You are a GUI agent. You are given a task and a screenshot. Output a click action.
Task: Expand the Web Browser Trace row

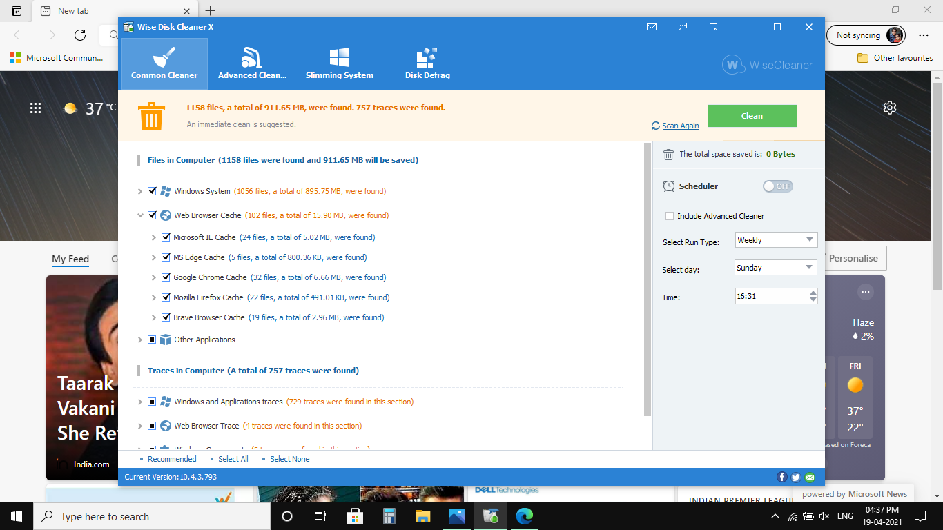point(140,426)
